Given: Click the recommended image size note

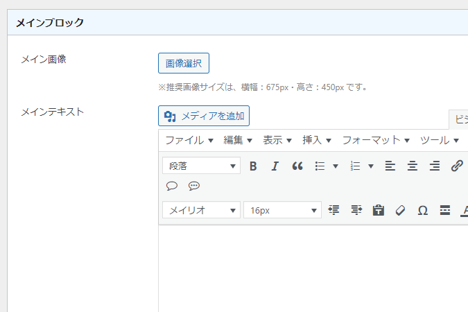Looking at the screenshot, I should pyautogui.click(x=263, y=87).
